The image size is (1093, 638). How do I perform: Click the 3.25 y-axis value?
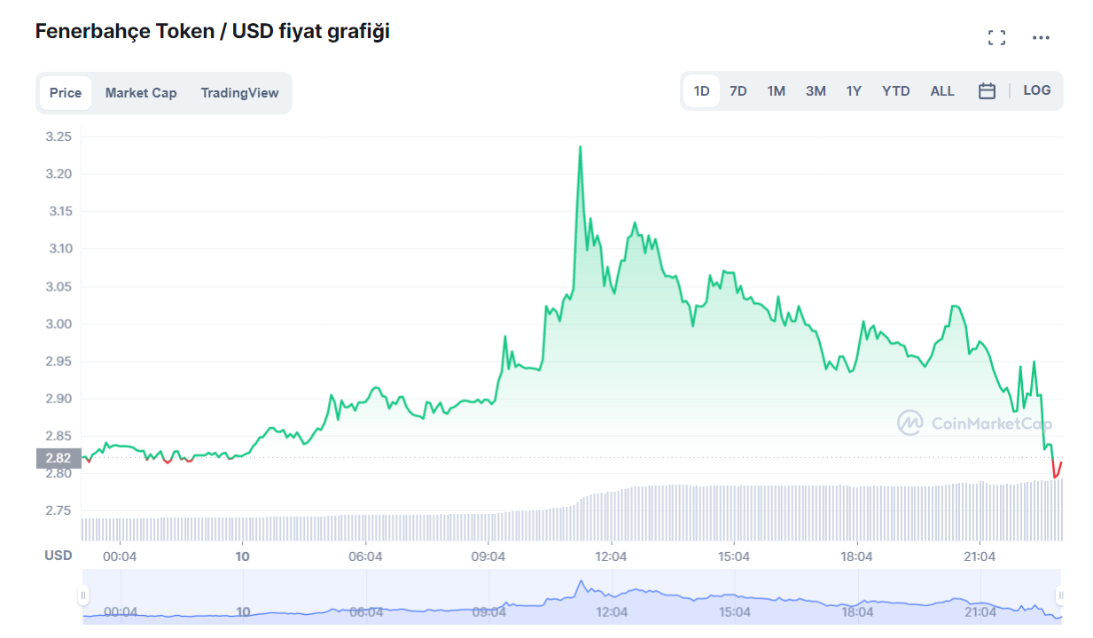pyautogui.click(x=59, y=136)
